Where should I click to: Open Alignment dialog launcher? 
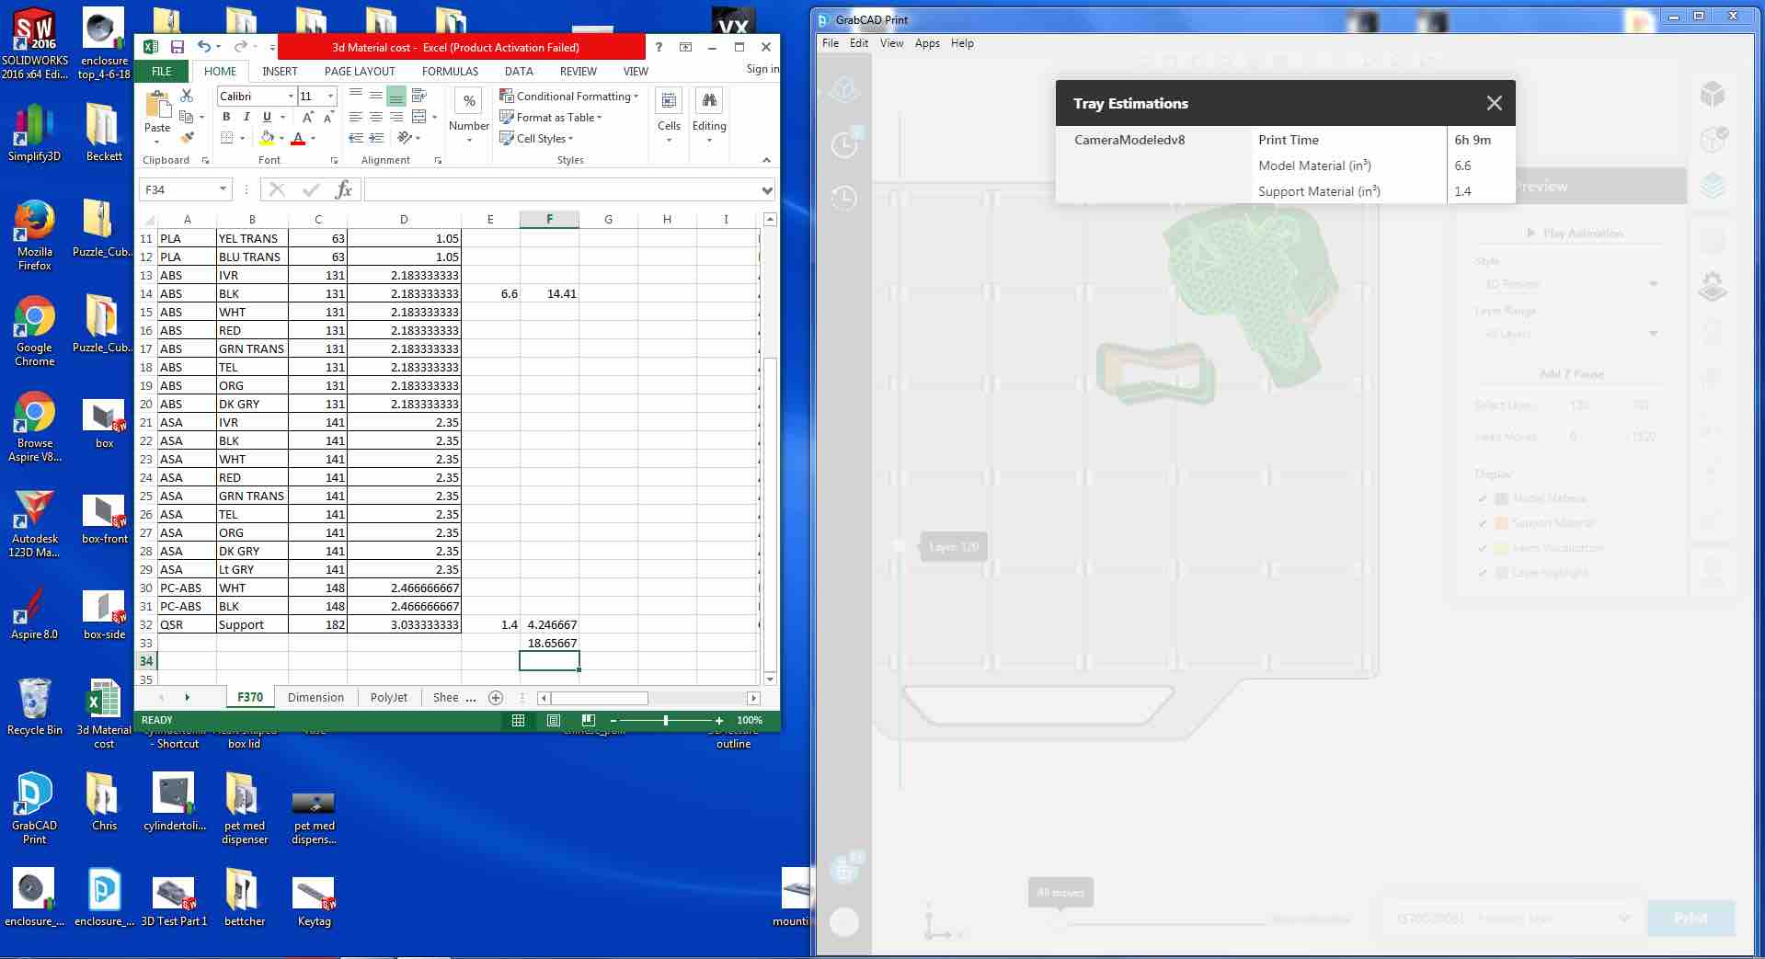[438, 161]
